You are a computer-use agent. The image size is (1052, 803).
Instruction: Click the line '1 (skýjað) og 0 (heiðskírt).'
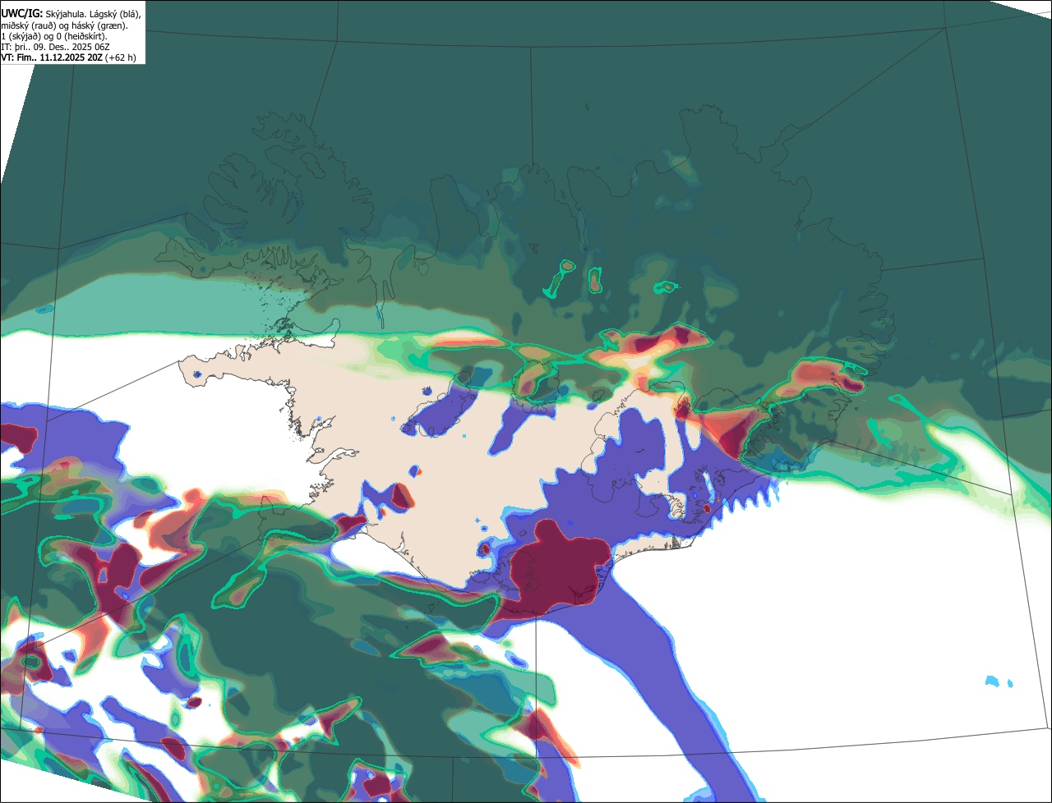(54, 36)
